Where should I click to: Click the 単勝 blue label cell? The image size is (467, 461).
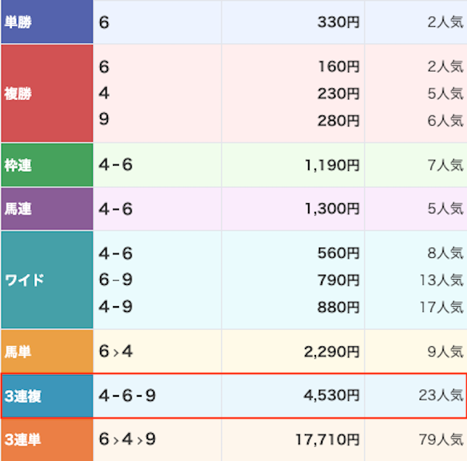pyautogui.click(x=47, y=21)
